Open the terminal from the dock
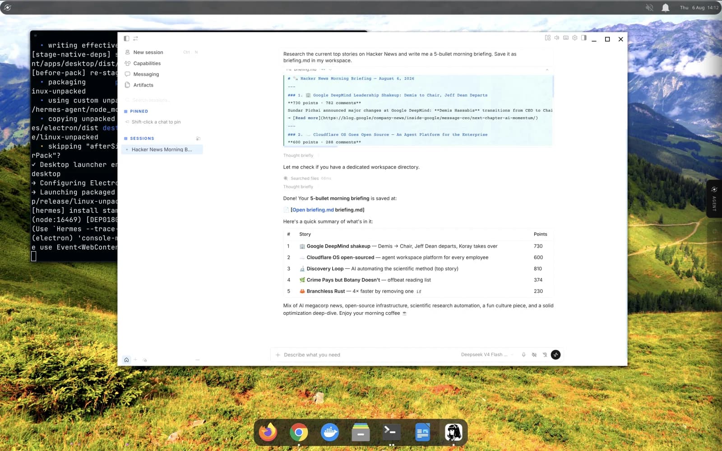722x451 pixels. [391, 432]
